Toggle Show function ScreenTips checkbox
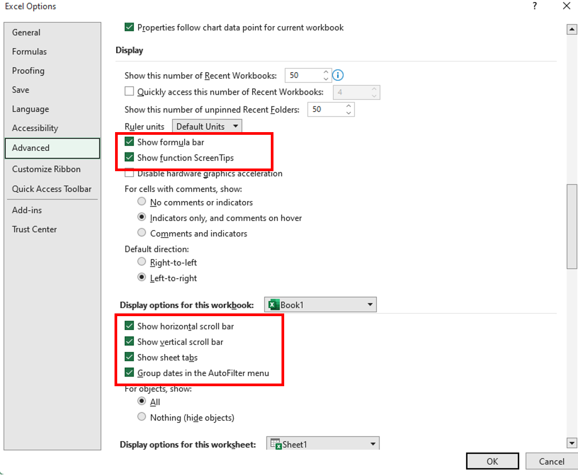The height and width of the screenshot is (475, 578). (x=129, y=157)
